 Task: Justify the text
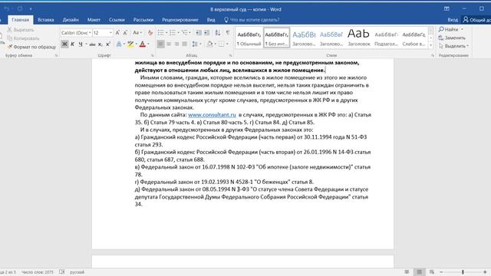pos(184,44)
